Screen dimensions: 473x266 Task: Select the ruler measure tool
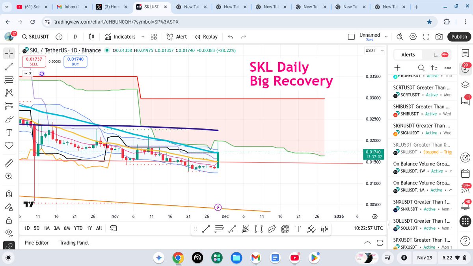(9, 163)
